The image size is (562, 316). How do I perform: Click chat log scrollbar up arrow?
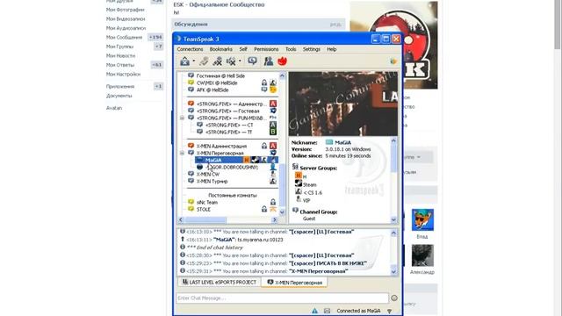point(393,233)
